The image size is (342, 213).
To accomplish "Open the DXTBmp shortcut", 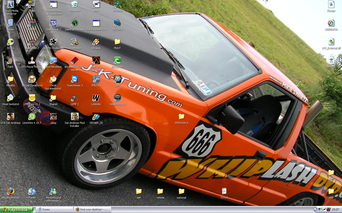I will click(x=117, y=5).
